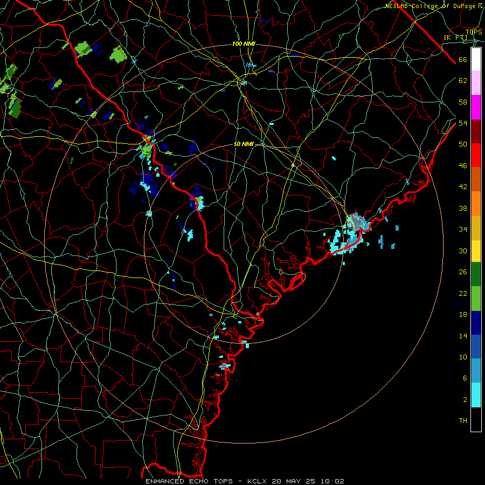Click the "50 NMI" range ring label

coord(244,144)
